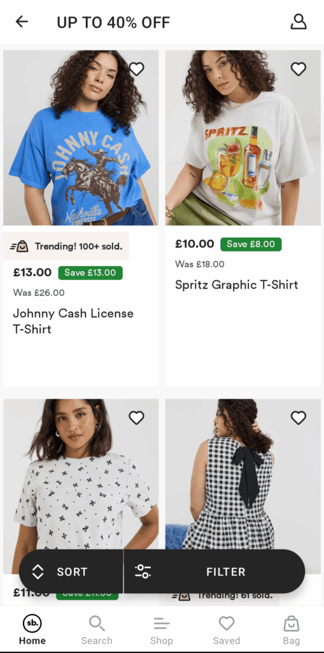Open the FILTER panel
This screenshot has height=653, width=324.
[215, 571]
